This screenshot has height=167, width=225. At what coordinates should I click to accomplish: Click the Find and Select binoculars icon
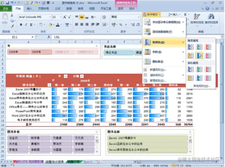click(x=211, y=16)
